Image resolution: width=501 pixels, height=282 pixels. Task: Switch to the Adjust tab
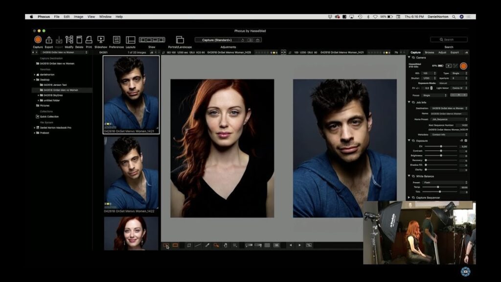point(442,52)
